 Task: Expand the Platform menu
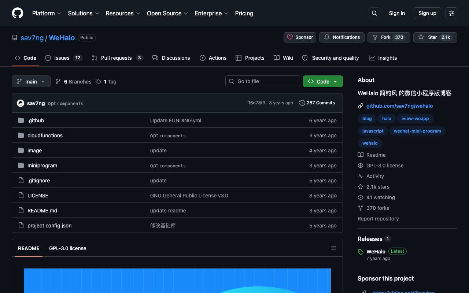(x=47, y=13)
